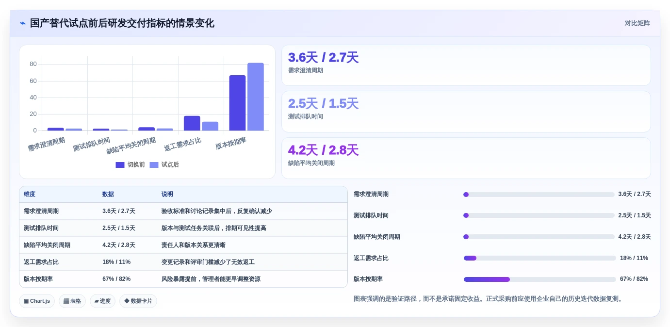
Task: Click the 版本按期率 progress bar
Action: coord(539,279)
